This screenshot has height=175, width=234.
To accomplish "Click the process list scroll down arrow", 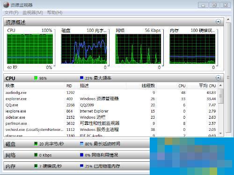I will point(220,133).
